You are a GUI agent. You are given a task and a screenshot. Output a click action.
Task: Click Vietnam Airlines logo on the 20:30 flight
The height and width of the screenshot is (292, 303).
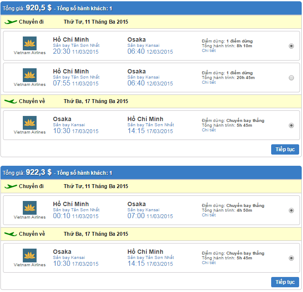pos(30,43)
